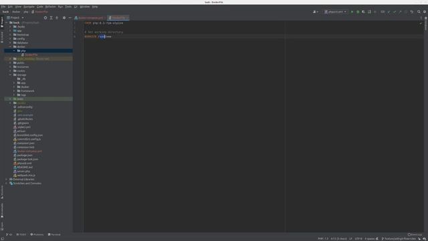
Task: Click the 4 spaces indent setting in status bar
Action: pyautogui.click(x=370, y=239)
